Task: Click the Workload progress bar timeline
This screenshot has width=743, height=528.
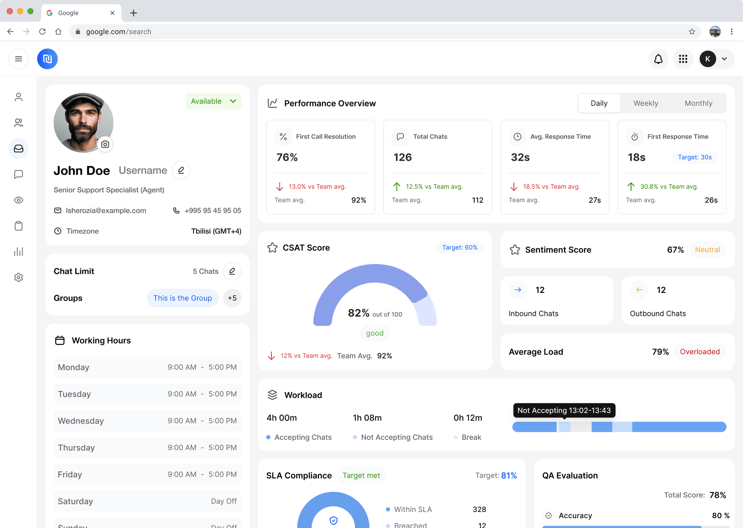Action: (619, 427)
